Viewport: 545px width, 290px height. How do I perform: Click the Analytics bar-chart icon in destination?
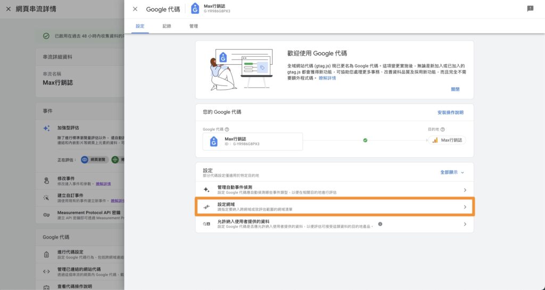tap(435, 140)
